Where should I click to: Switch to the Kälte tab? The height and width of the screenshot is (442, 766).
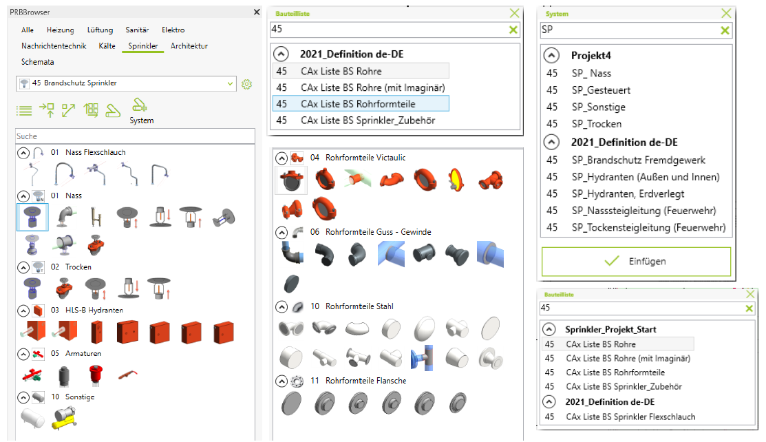(107, 46)
